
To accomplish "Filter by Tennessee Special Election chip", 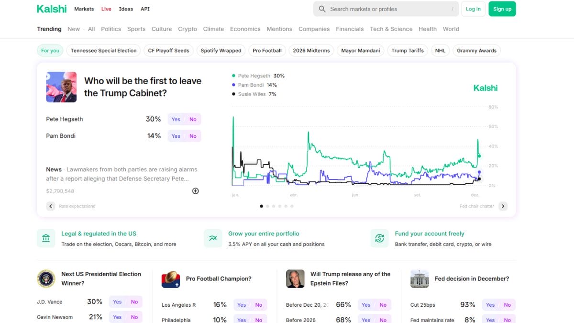I will [104, 51].
